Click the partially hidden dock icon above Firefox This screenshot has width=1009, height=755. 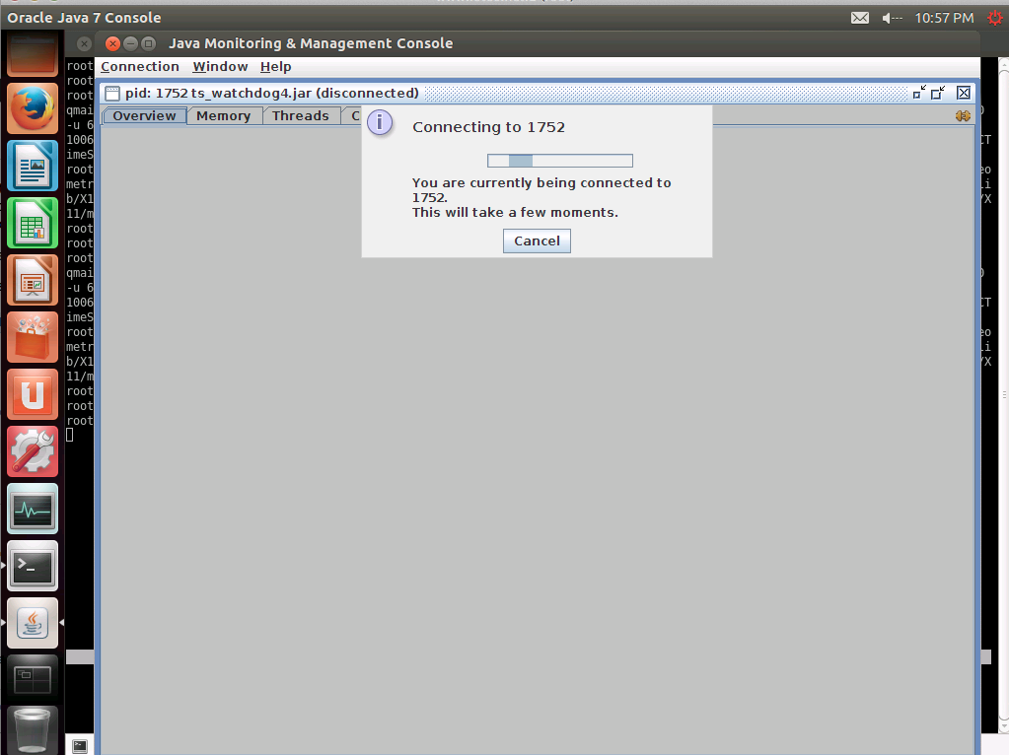tap(33, 55)
